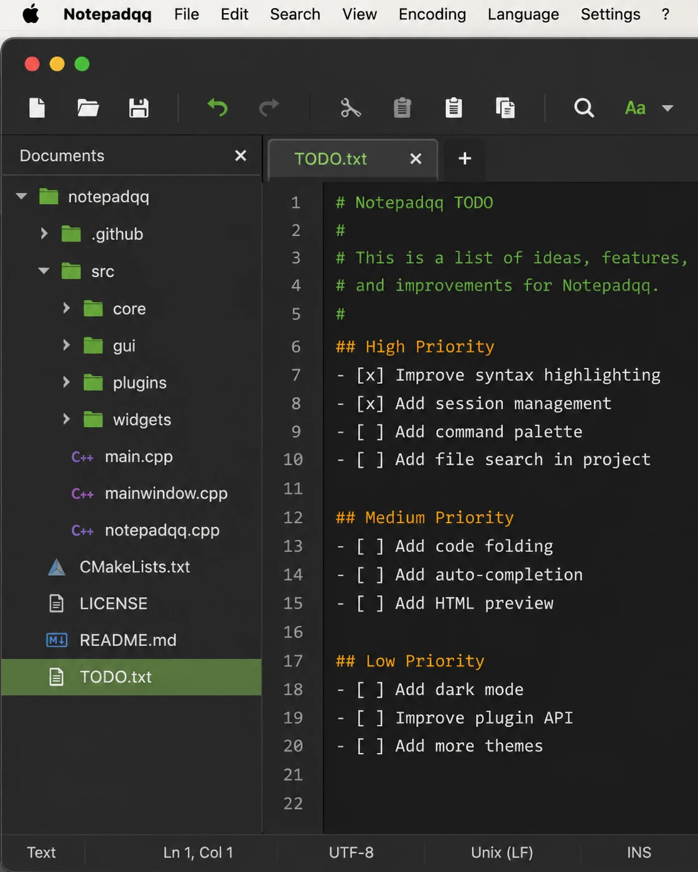The image size is (698, 872).
Task: Expand the gui folder
Action: pyautogui.click(x=67, y=345)
